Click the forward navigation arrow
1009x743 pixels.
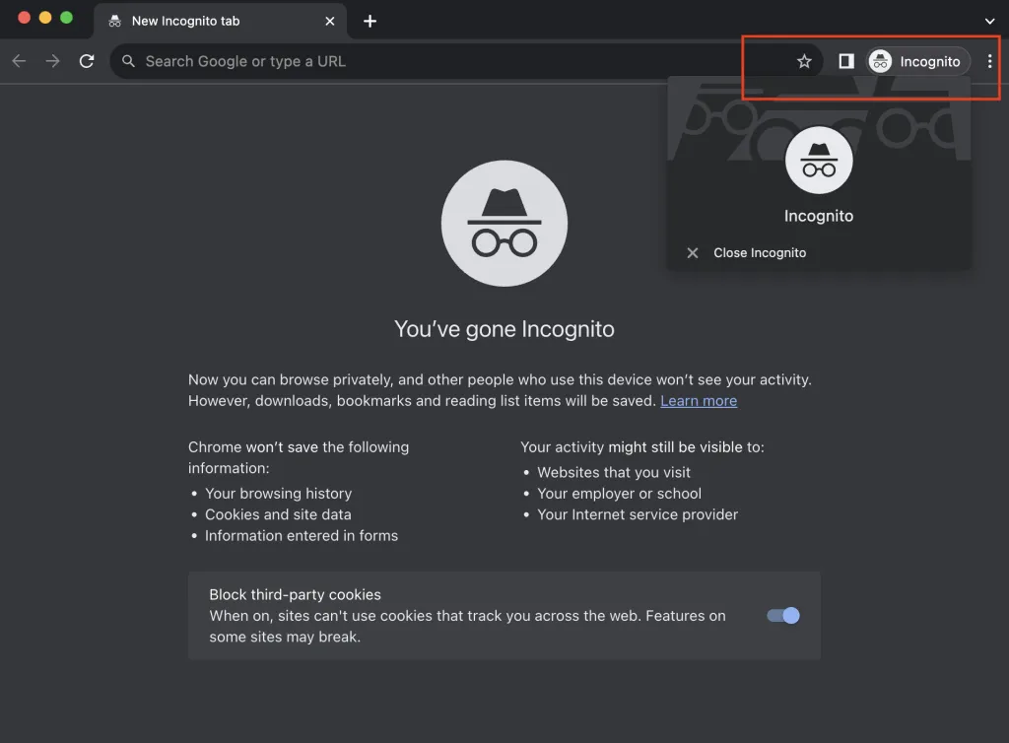coord(52,60)
